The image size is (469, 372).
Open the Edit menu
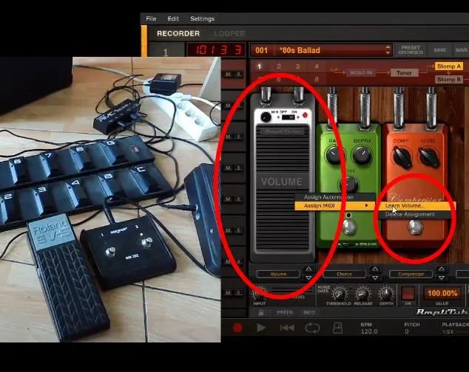(173, 18)
